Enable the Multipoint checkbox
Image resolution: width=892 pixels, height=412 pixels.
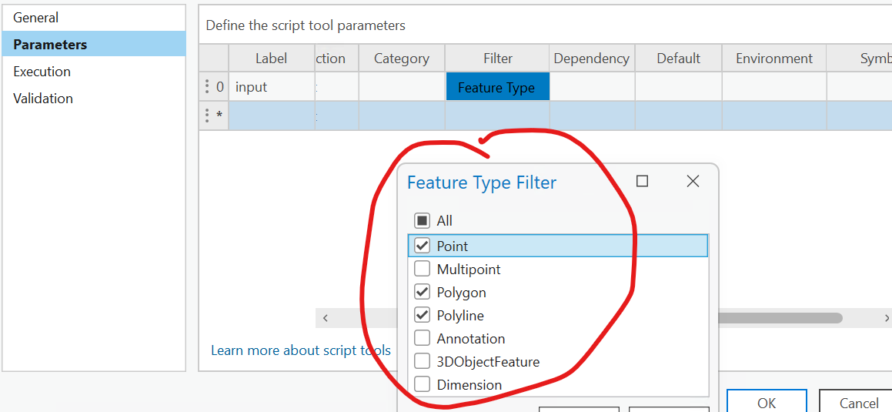tap(422, 270)
